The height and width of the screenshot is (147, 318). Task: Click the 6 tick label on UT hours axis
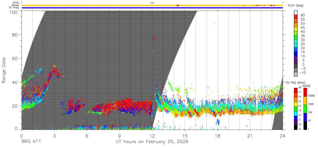click(87, 136)
